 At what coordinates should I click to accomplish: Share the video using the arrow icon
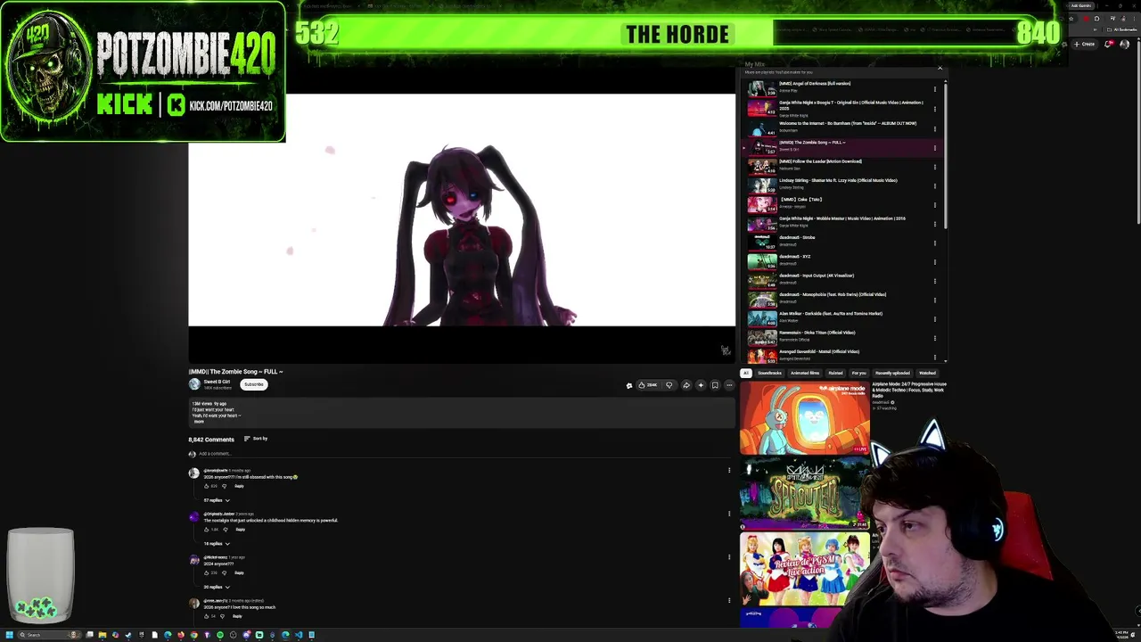686,385
